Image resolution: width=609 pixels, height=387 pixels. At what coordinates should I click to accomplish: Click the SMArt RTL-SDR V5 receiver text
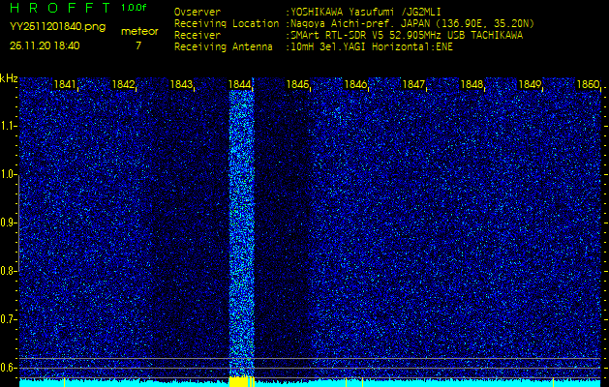[407, 36]
